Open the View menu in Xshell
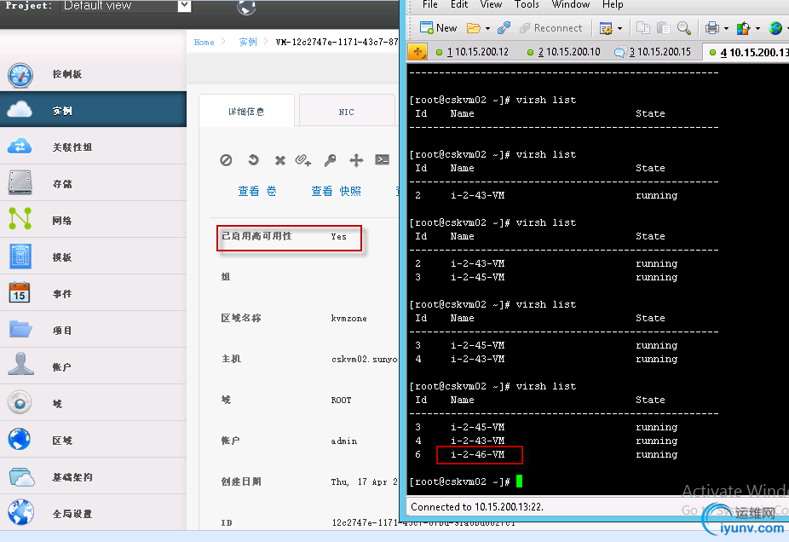 [491, 4]
